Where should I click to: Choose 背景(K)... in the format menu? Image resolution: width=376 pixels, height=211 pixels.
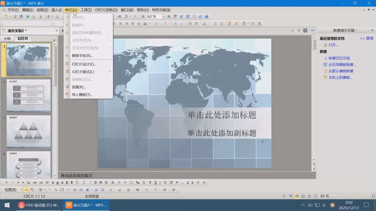click(x=88, y=87)
